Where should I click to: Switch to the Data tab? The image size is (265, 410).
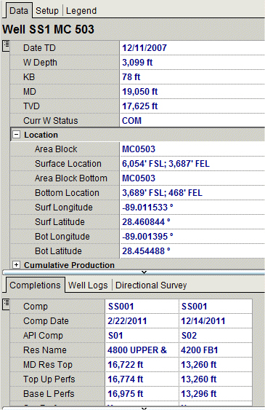pos(18,11)
